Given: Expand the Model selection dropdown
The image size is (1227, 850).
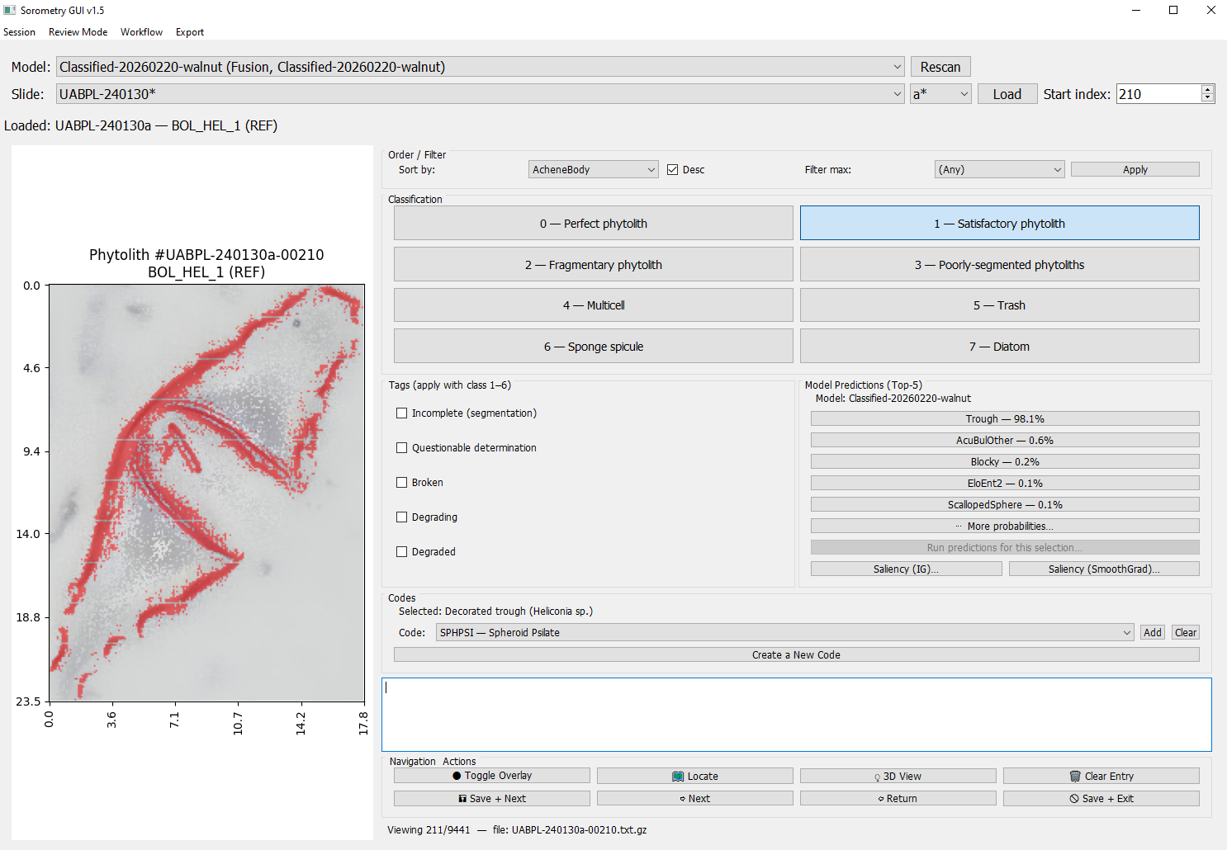Looking at the screenshot, I should [x=897, y=67].
